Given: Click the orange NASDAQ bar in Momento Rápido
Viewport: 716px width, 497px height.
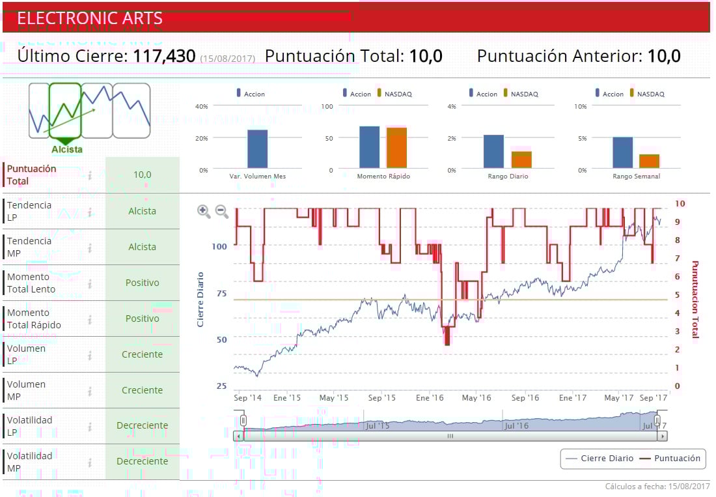Looking at the screenshot, I should pos(396,148).
